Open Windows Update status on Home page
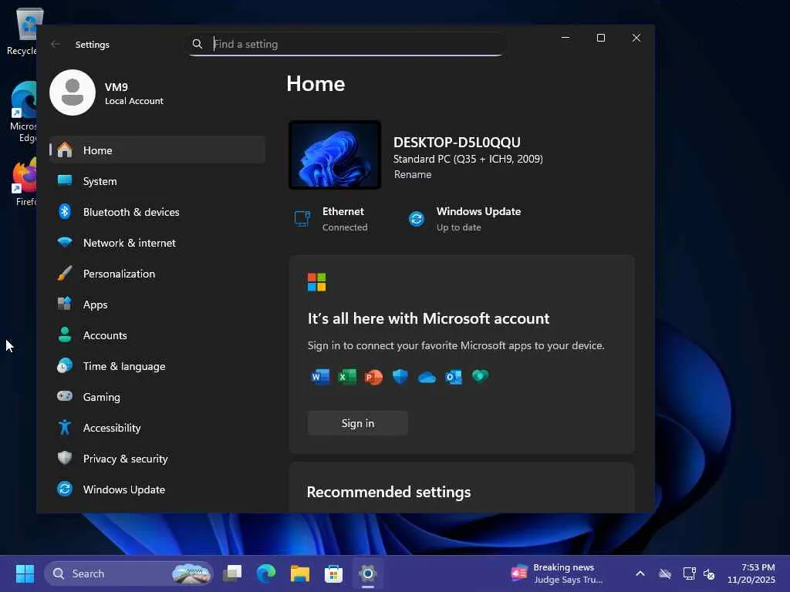The width and height of the screenshot is (790, 592). 464,219
